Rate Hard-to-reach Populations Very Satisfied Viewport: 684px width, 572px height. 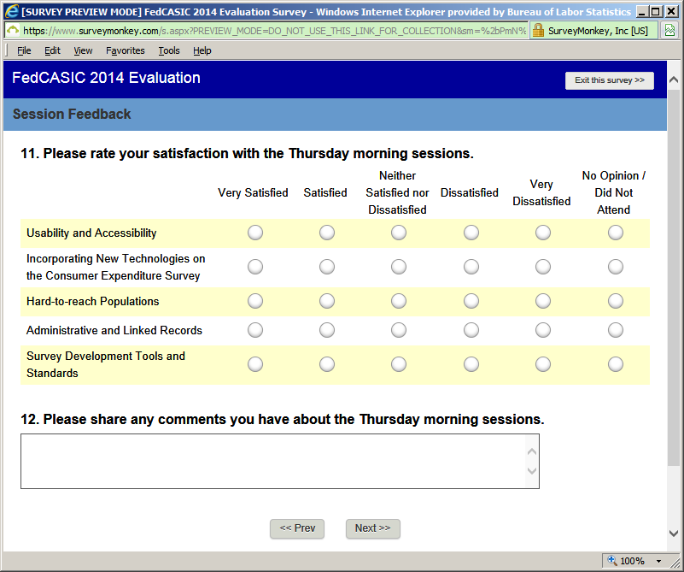tap(255, 301)
